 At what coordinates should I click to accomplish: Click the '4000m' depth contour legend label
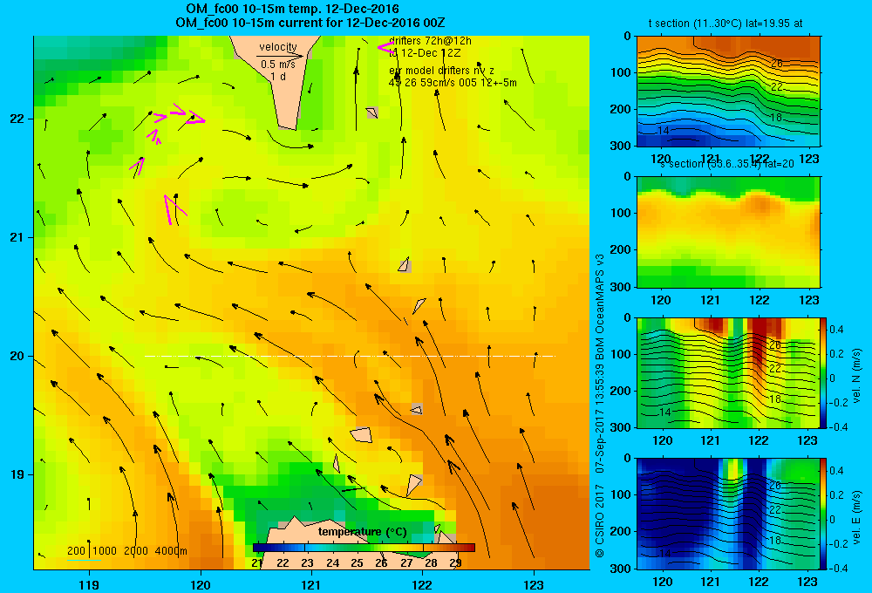(x=171, y=551)
